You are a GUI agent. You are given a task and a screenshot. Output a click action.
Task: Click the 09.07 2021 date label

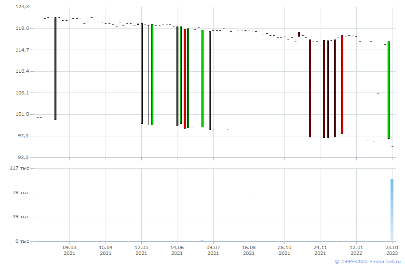213,250
